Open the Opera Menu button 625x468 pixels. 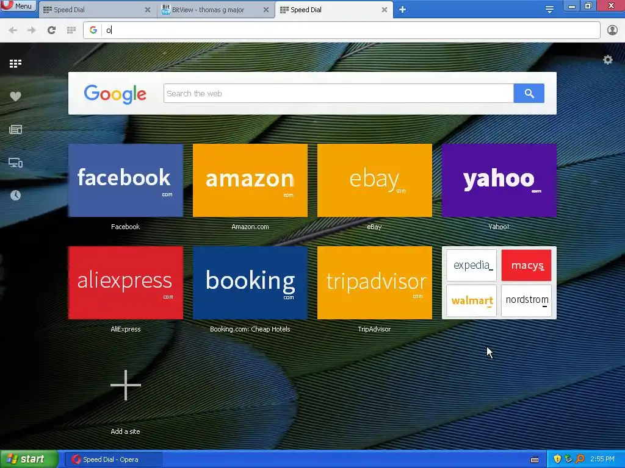coord(18,5)
